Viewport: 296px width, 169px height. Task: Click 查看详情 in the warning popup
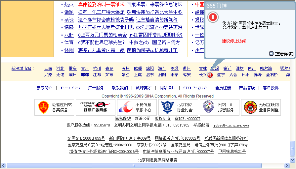284,54
